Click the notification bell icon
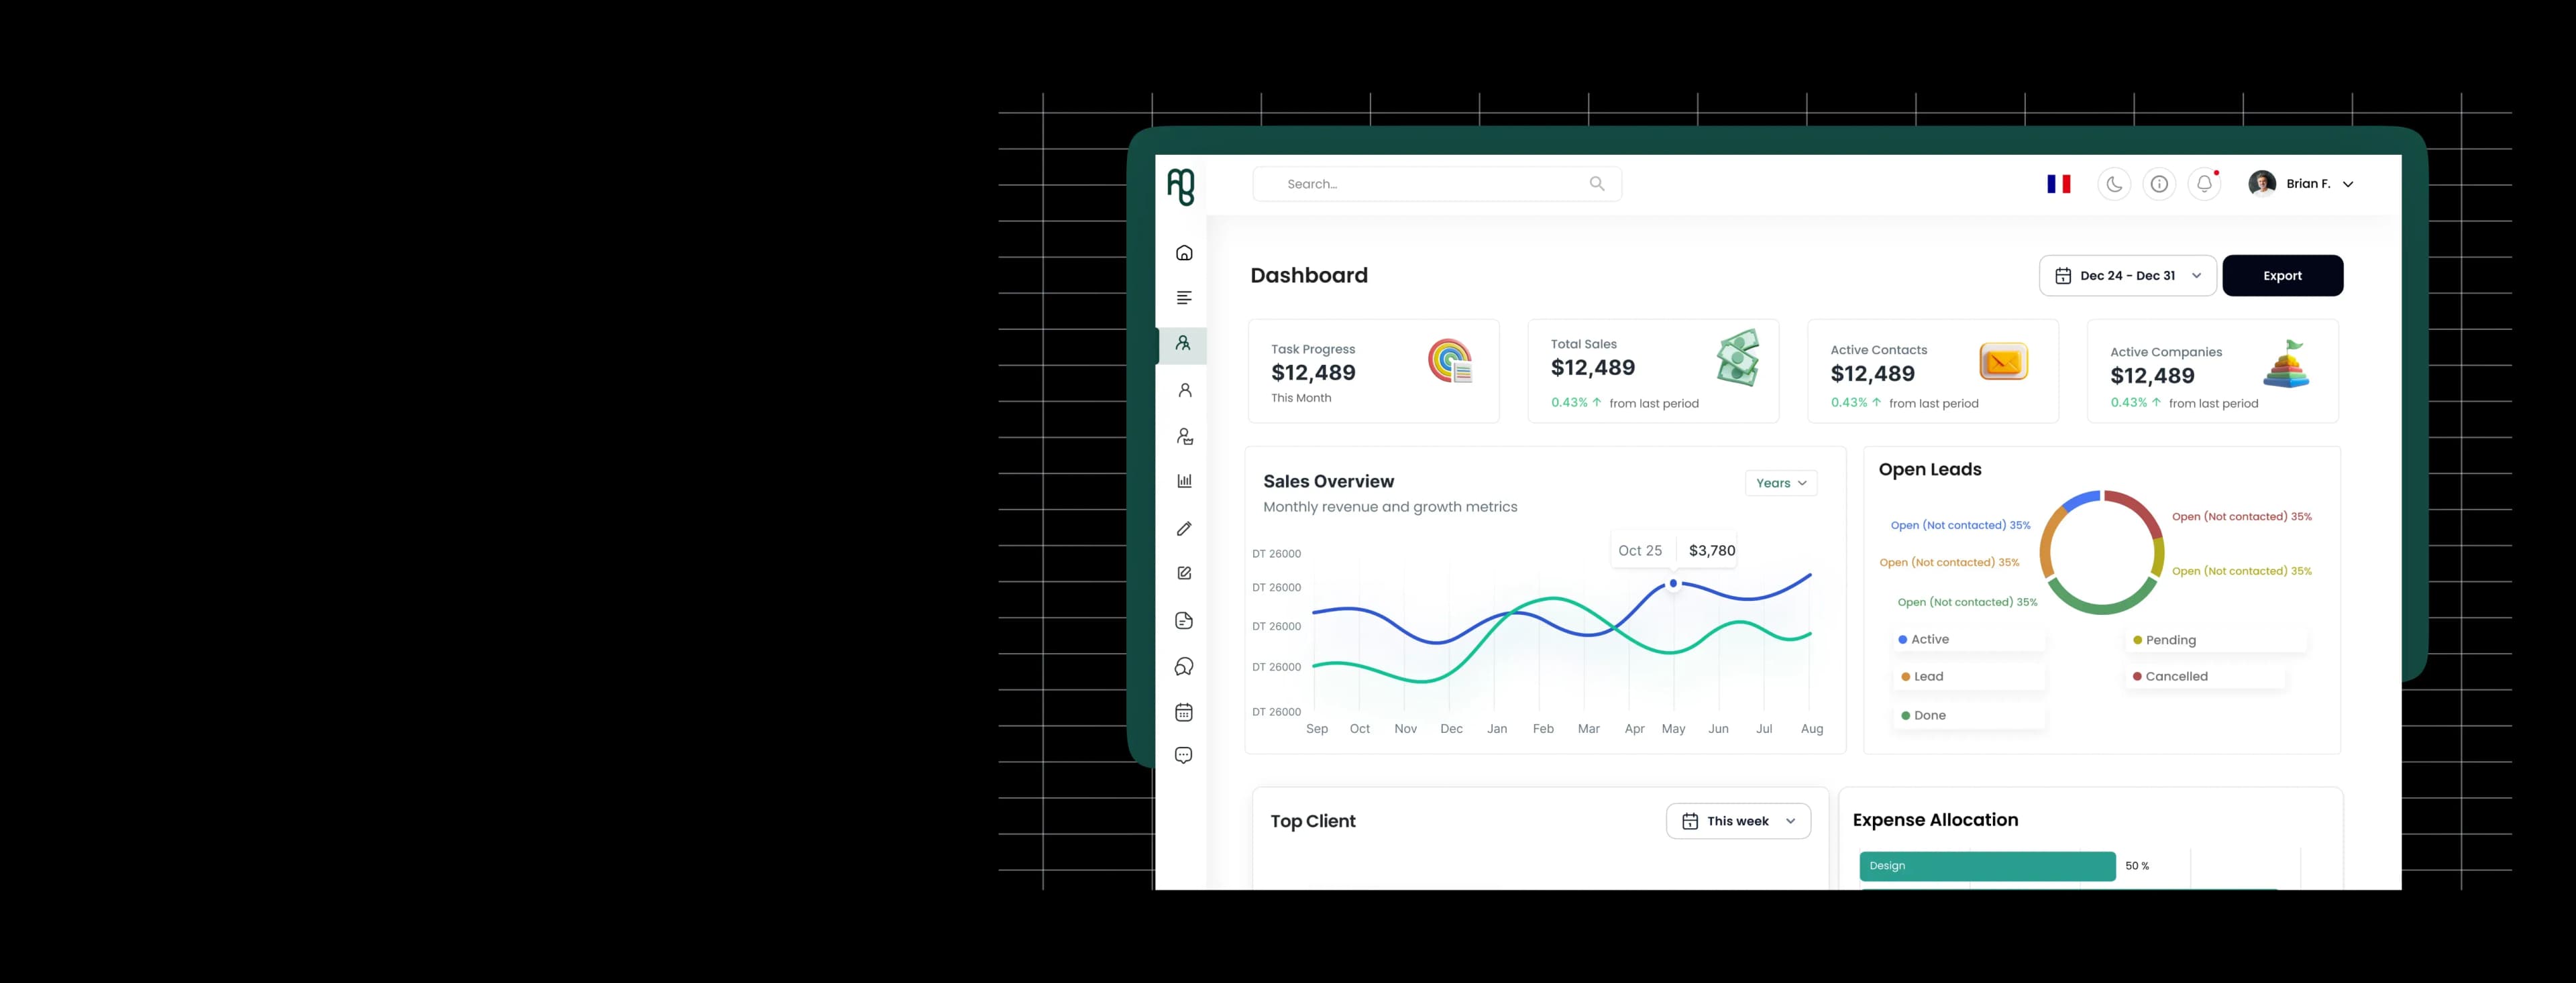Image resolution: width=2576 pixels, height=983 pixels. (x=2204, y=184)
